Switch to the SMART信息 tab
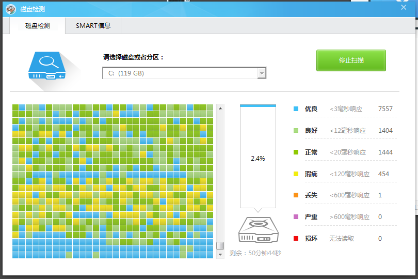Image resolution: width=418 pixels, height=279 pixels. point(93,25)
